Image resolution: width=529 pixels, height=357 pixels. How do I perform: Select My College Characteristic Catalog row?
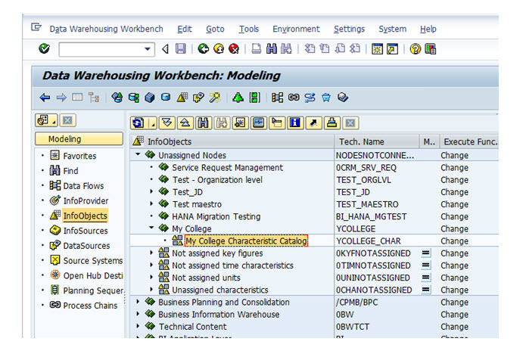(x=246, y=241)
